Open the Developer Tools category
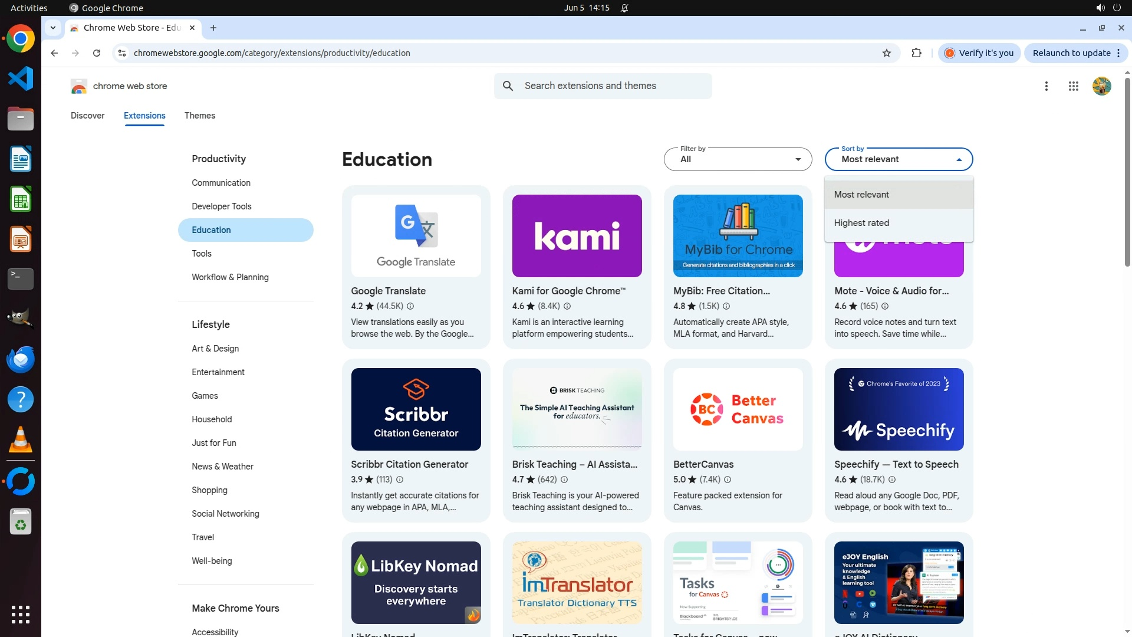 coord(221,206)
